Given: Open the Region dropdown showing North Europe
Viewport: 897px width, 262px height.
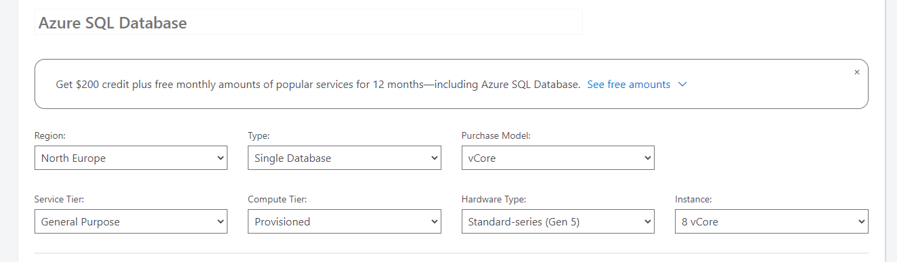Looking at the screenshot, I should point(131,158).
